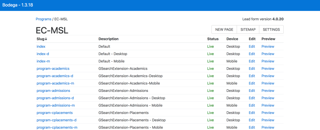Viewport: 320px width, 130px height.
Task: Open the program-admissions-m slug link
Action: (x=56, y=105)
